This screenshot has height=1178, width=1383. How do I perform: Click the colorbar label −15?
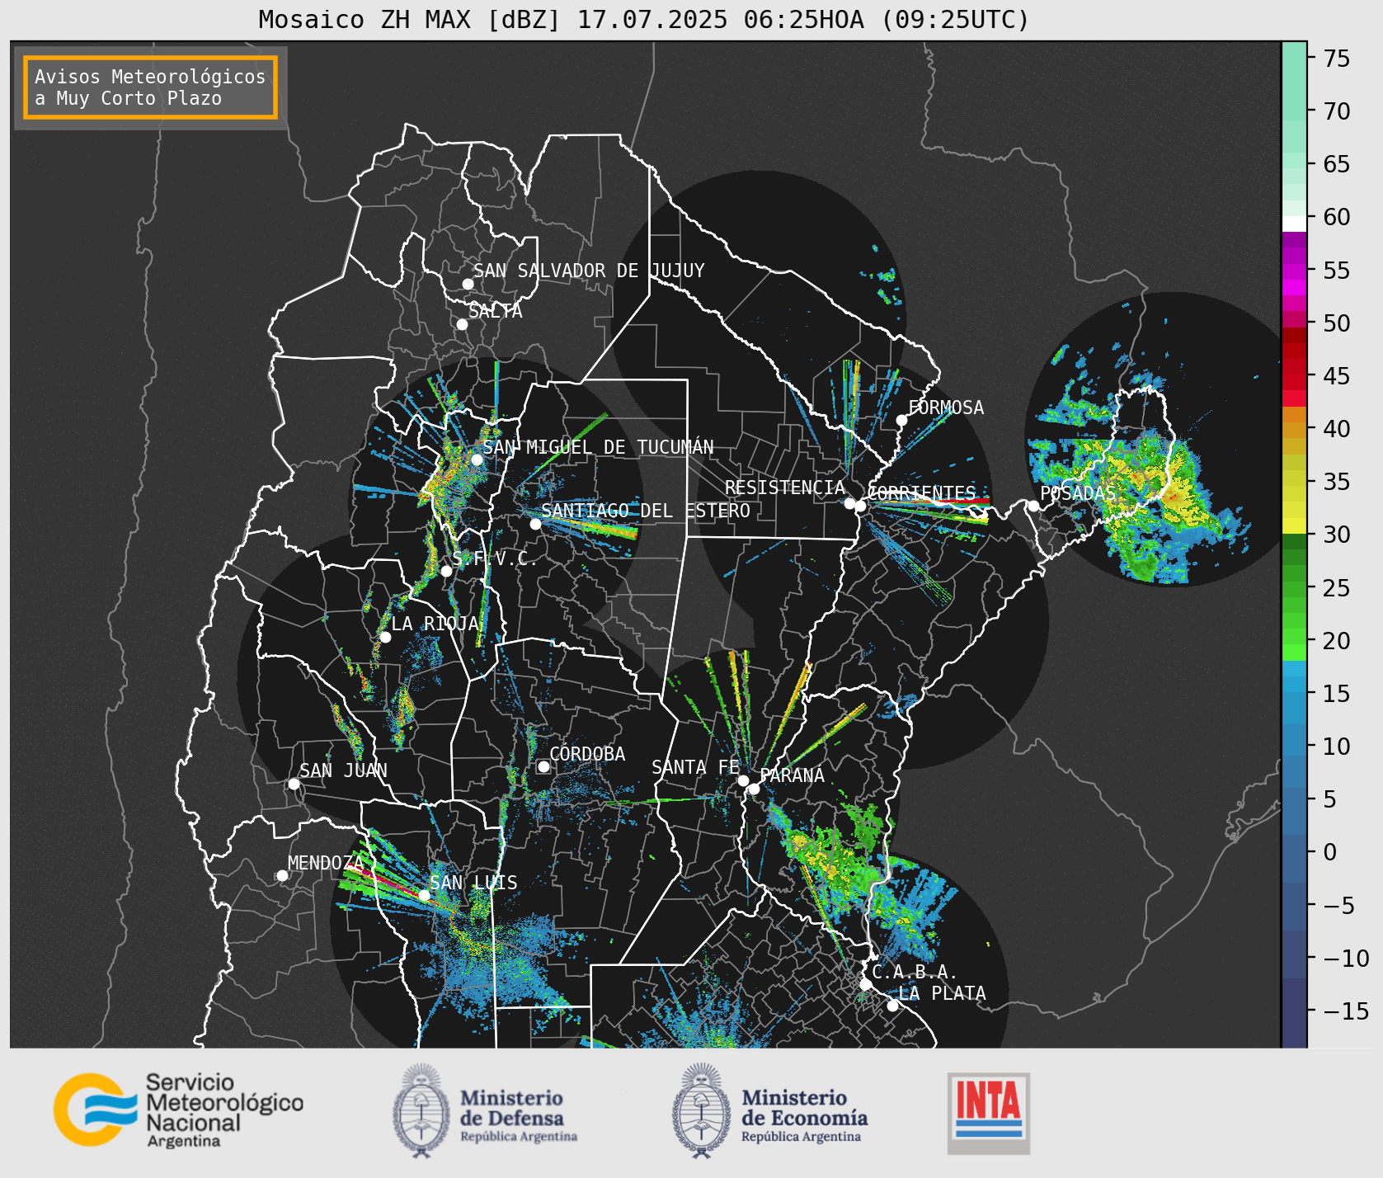click(x=1346, y=1011)
